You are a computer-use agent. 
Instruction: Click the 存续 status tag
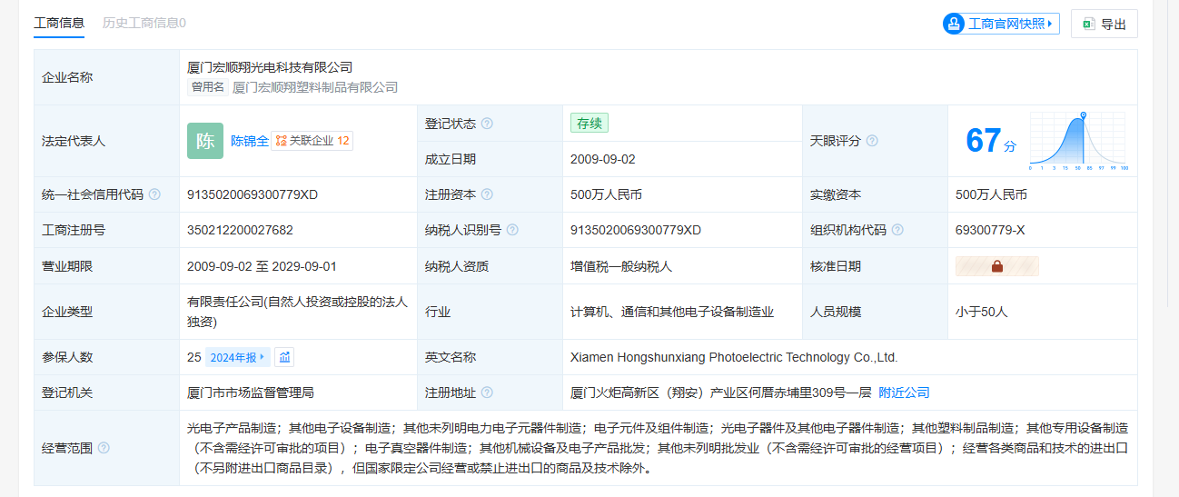click(589, 123)
